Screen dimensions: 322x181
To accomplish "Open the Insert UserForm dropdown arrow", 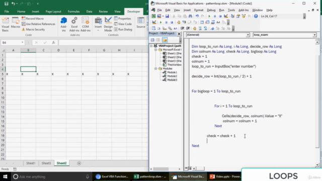I will point(163,16).
